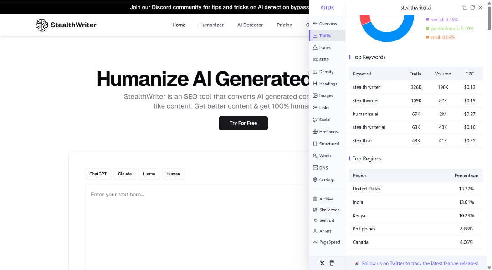Close the AITDK panel with X icon

(x=481, y=8)
